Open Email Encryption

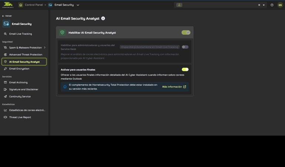click(19, 69)
